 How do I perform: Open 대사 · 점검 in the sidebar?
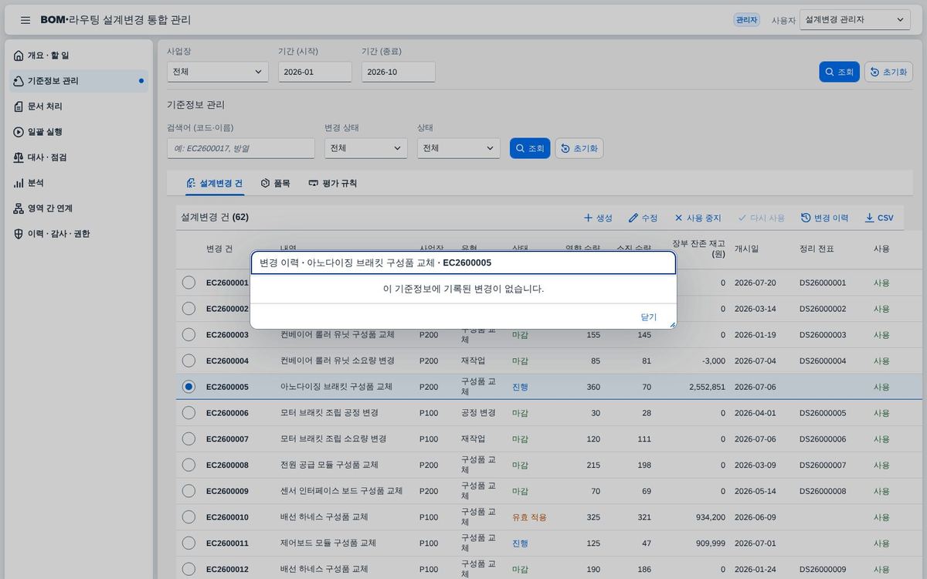click(x=79, y=157)
